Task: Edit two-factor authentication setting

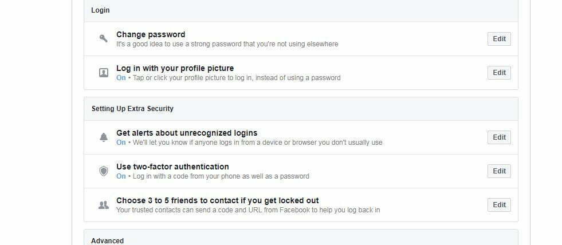Action: click(499, 171)
